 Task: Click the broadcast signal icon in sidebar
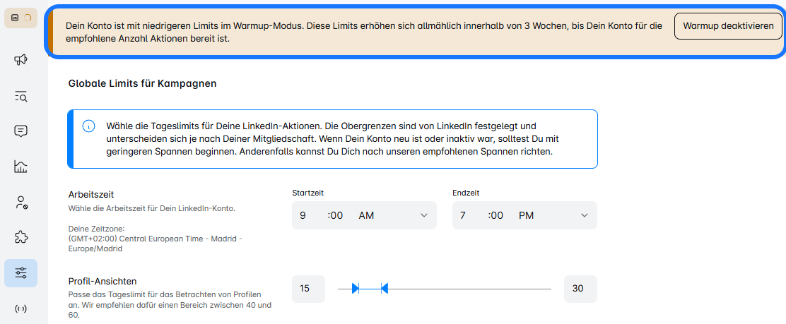(x=20, y=308)
